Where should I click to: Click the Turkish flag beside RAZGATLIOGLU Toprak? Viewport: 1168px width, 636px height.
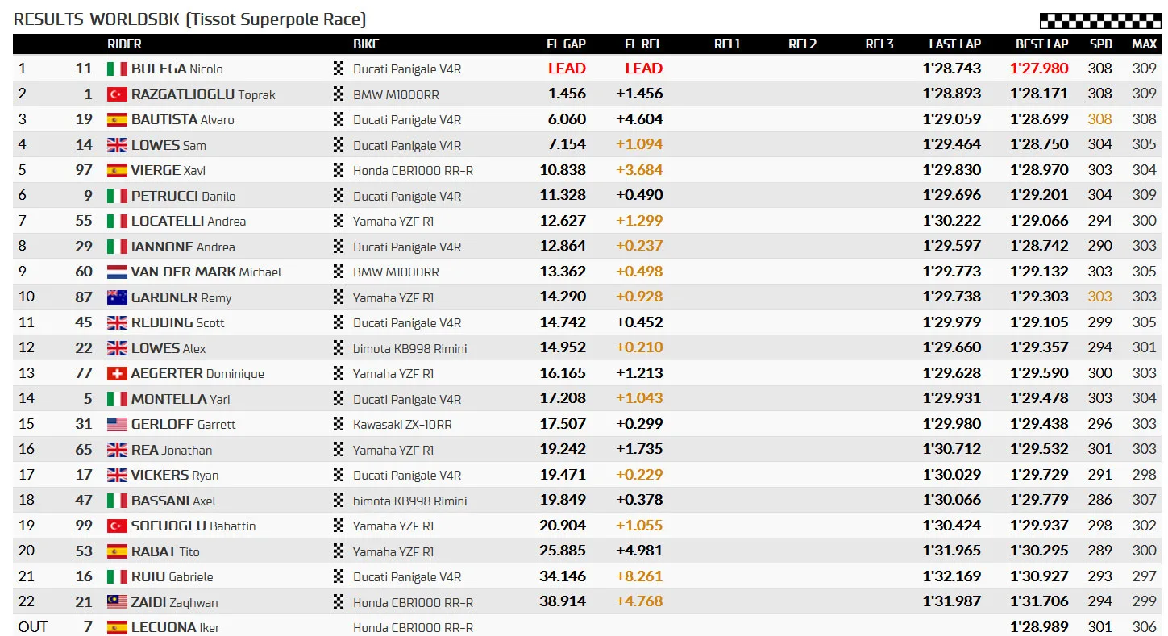point(117,94)
